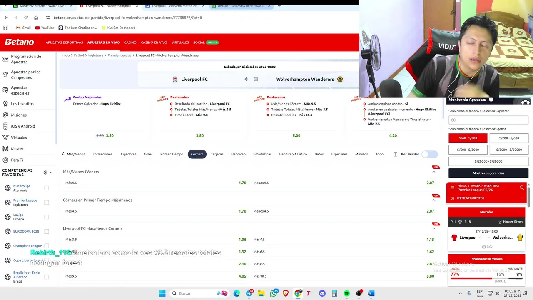Pick Menos 9.5 corners at 2.07

(344, 183)
